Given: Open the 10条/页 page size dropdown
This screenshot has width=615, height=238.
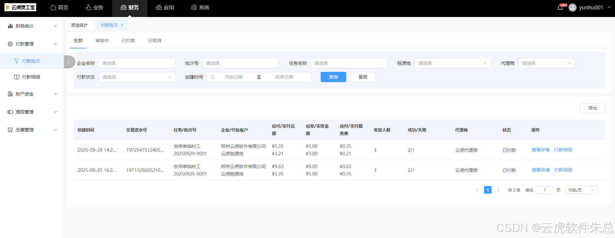Looking at the screenshot, I should 581,190.
